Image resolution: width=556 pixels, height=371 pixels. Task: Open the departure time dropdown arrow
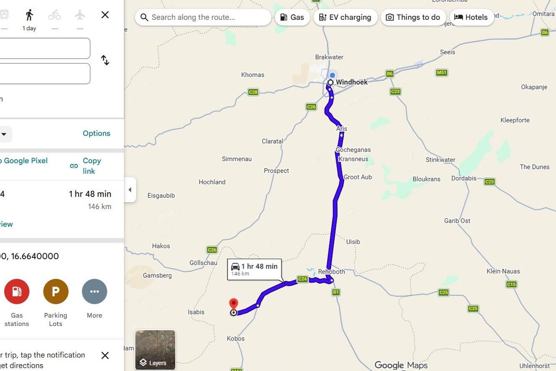pyautogui.click(x=4, y=134)
